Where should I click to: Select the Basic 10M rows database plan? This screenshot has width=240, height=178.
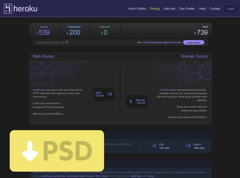click(195, 146)
